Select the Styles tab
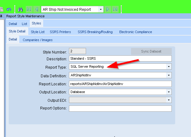This screenshot has width=191, height=137. pos(36,23)
